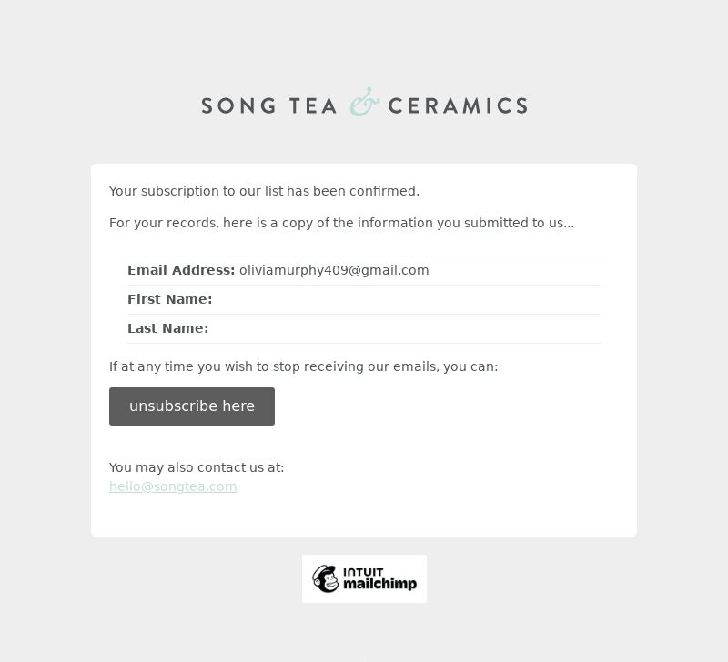Image resolution: width=728 pixels, height=662 pixels.
Task: Click the empty First Name value area
Action: (x=406, y=300)
